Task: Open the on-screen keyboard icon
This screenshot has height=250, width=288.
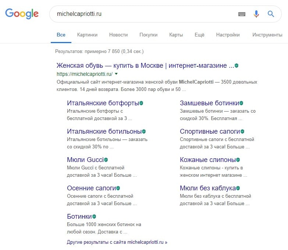Action: [x=242, y=14]
